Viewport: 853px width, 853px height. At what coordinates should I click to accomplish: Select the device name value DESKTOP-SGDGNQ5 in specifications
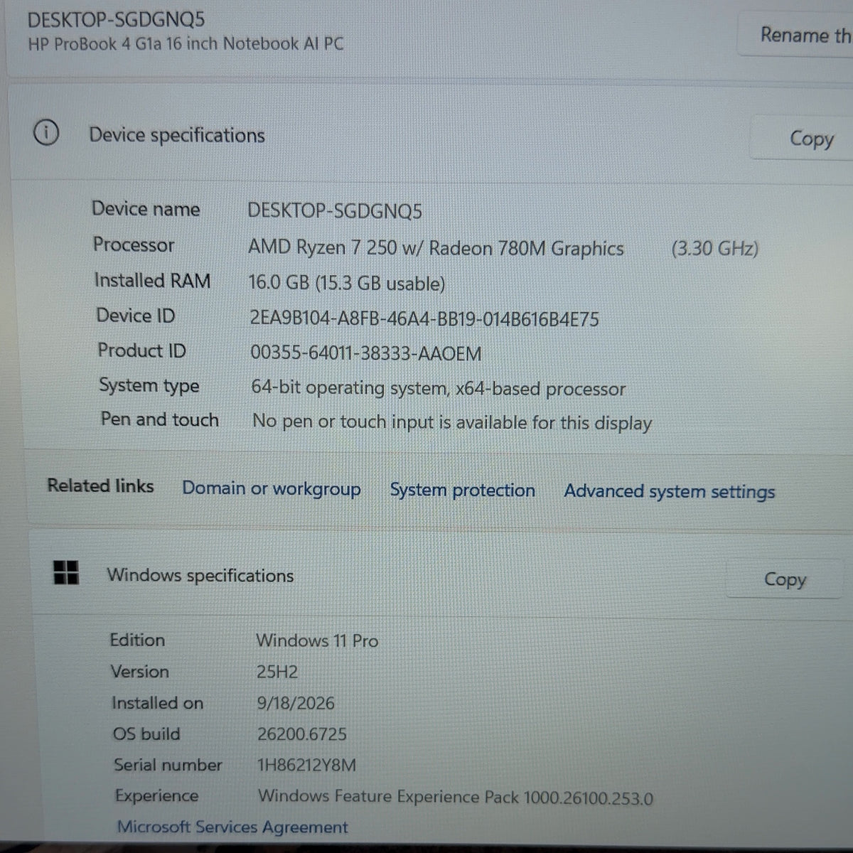(x=335, y=211)
